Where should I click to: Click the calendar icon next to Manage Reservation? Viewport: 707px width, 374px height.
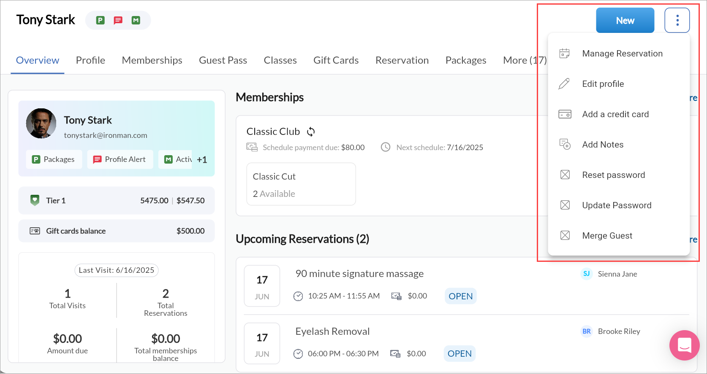click(x=565, y=54)
